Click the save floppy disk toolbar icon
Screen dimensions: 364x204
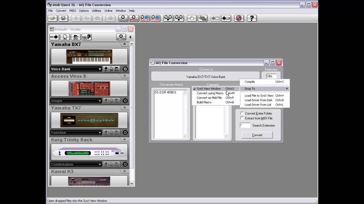63,18
